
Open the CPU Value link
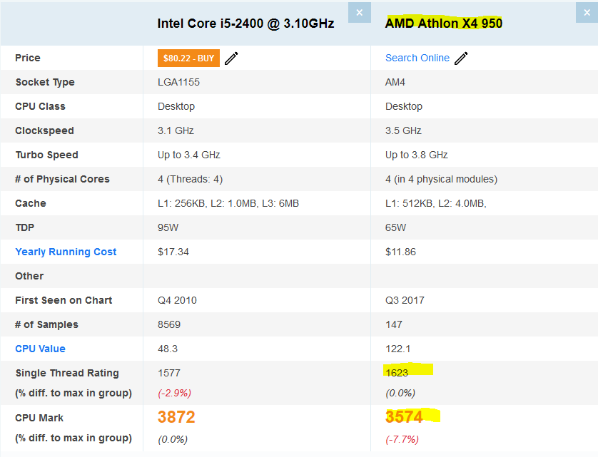40,349
